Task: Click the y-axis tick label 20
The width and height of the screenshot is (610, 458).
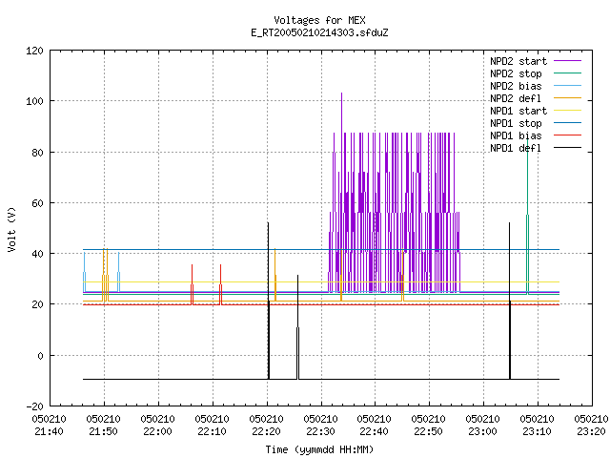Action: 37,304
